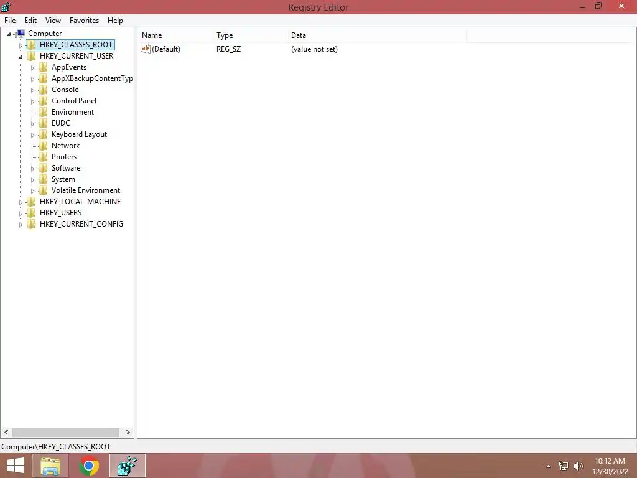Sort by the Name column header
637x478 pixels.
point(175,35)
